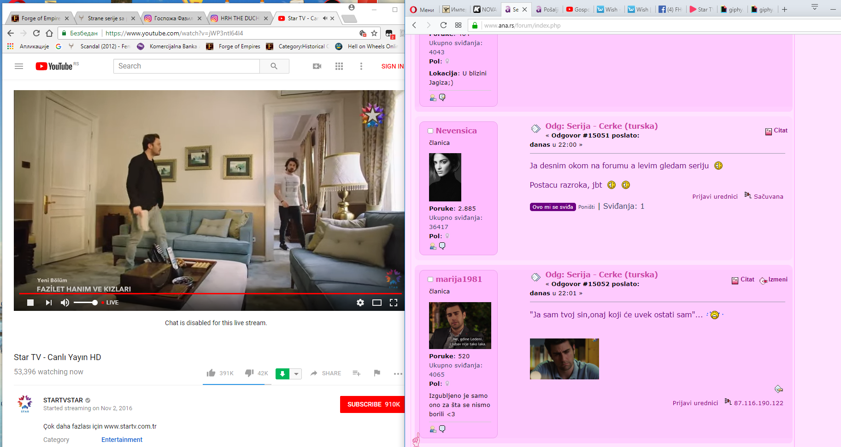Open YouTube settings three-dot menu
Viewport: 841px width, 447px height.
click(361, 66)
